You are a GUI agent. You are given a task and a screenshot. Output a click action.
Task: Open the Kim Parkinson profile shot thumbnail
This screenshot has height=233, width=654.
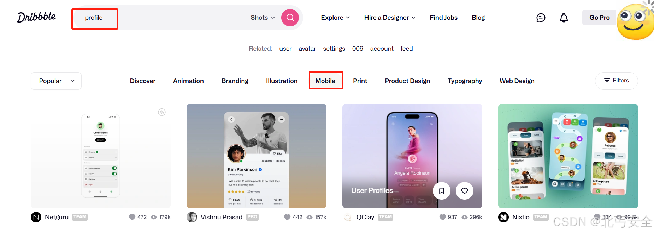coord(257,156)
